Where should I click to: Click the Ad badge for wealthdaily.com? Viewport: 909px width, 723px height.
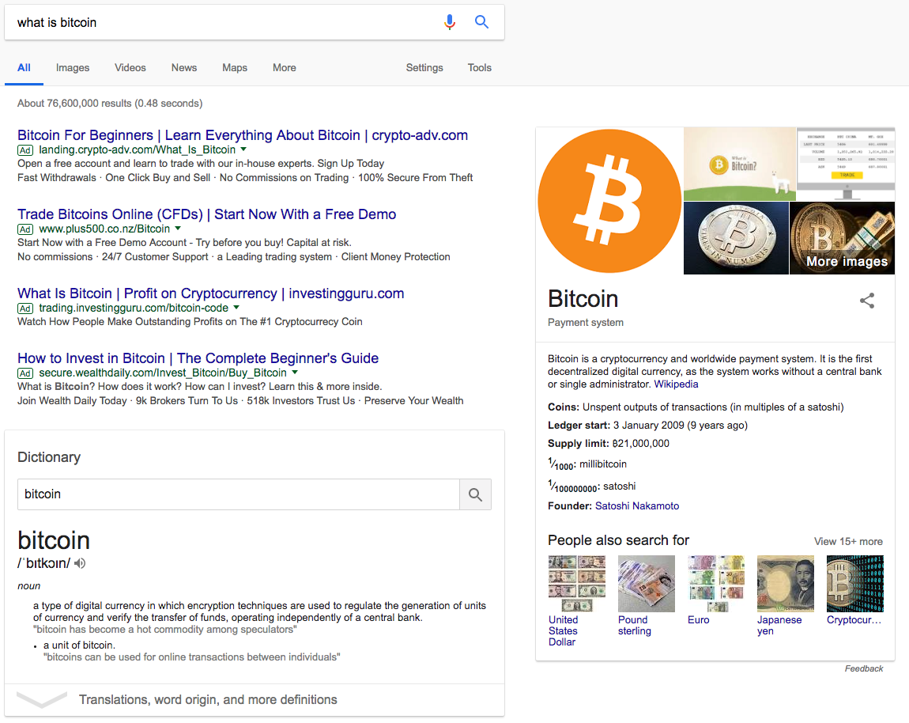click(25, 373)
